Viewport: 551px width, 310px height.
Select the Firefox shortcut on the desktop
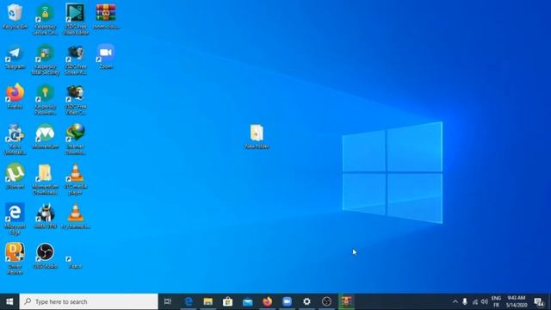pyautogui.click(x=15, y=96)
